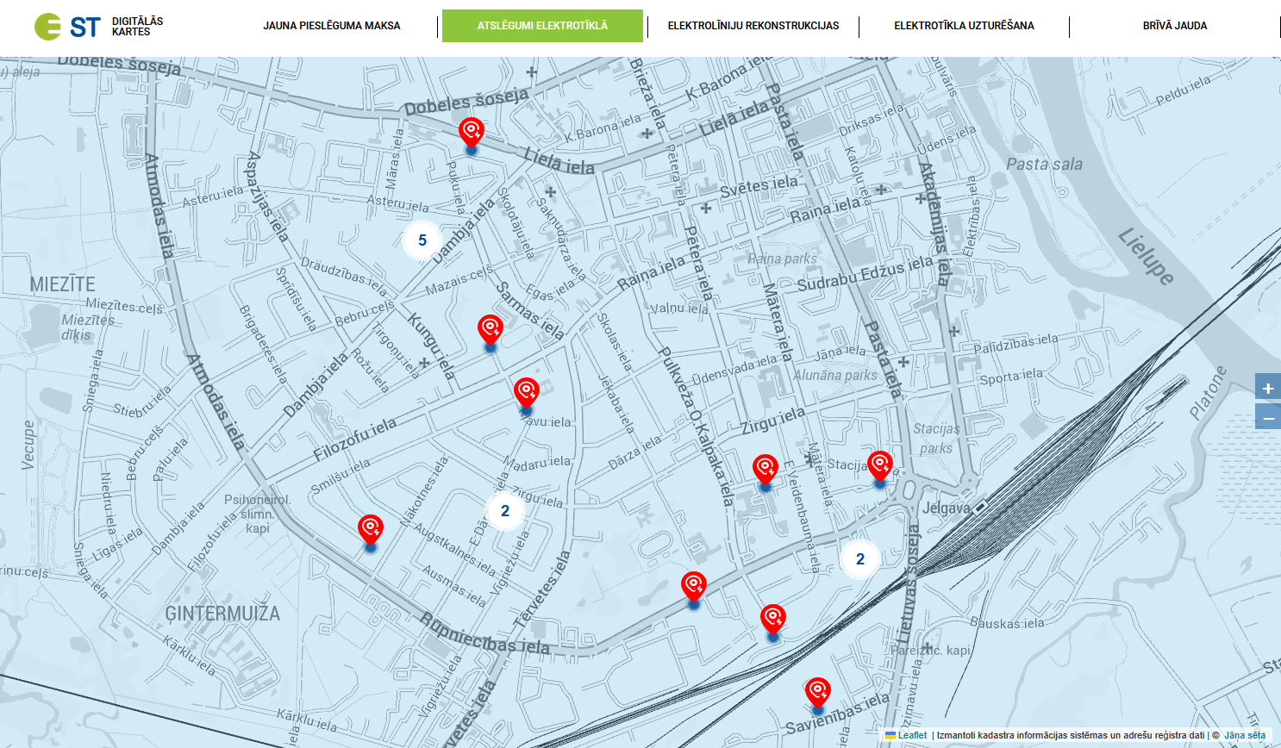
Task: Open Jauna pieslēguma maksa tab
Action: pyautogui.click(x=332, y=26)
